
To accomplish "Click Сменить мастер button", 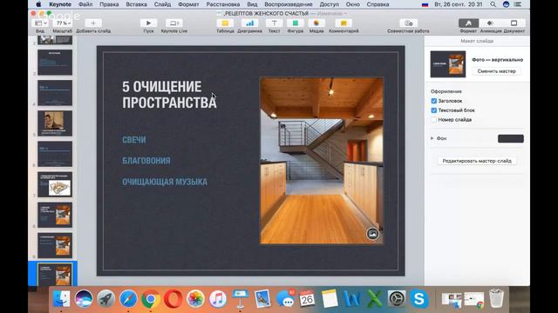I will tap(496, 71).
